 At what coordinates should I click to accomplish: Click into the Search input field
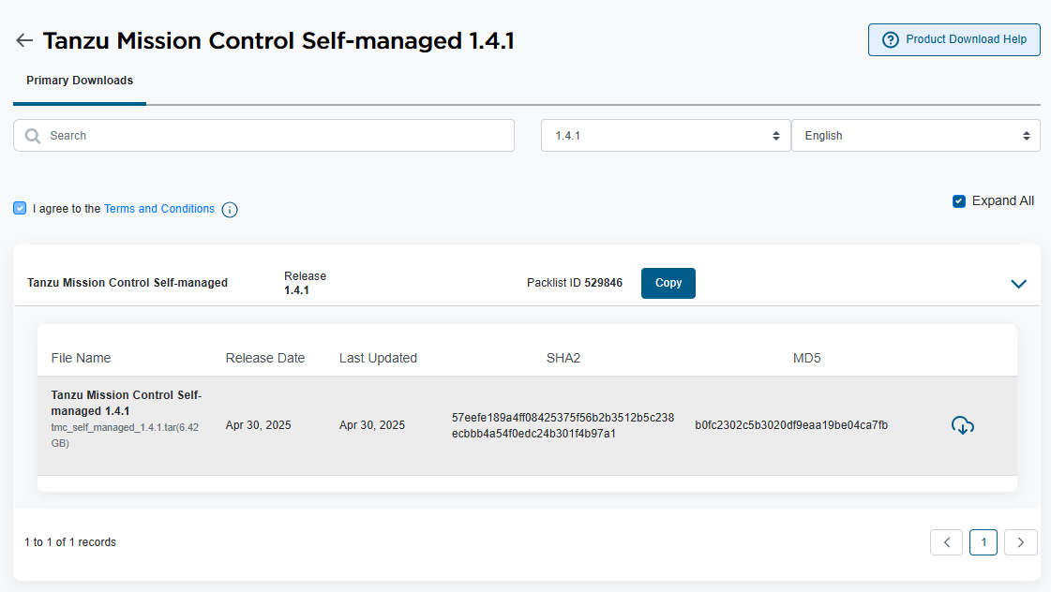(264, 135)
